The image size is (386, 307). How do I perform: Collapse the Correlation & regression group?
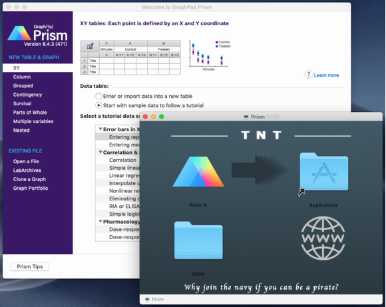click(x=100, y=153)
